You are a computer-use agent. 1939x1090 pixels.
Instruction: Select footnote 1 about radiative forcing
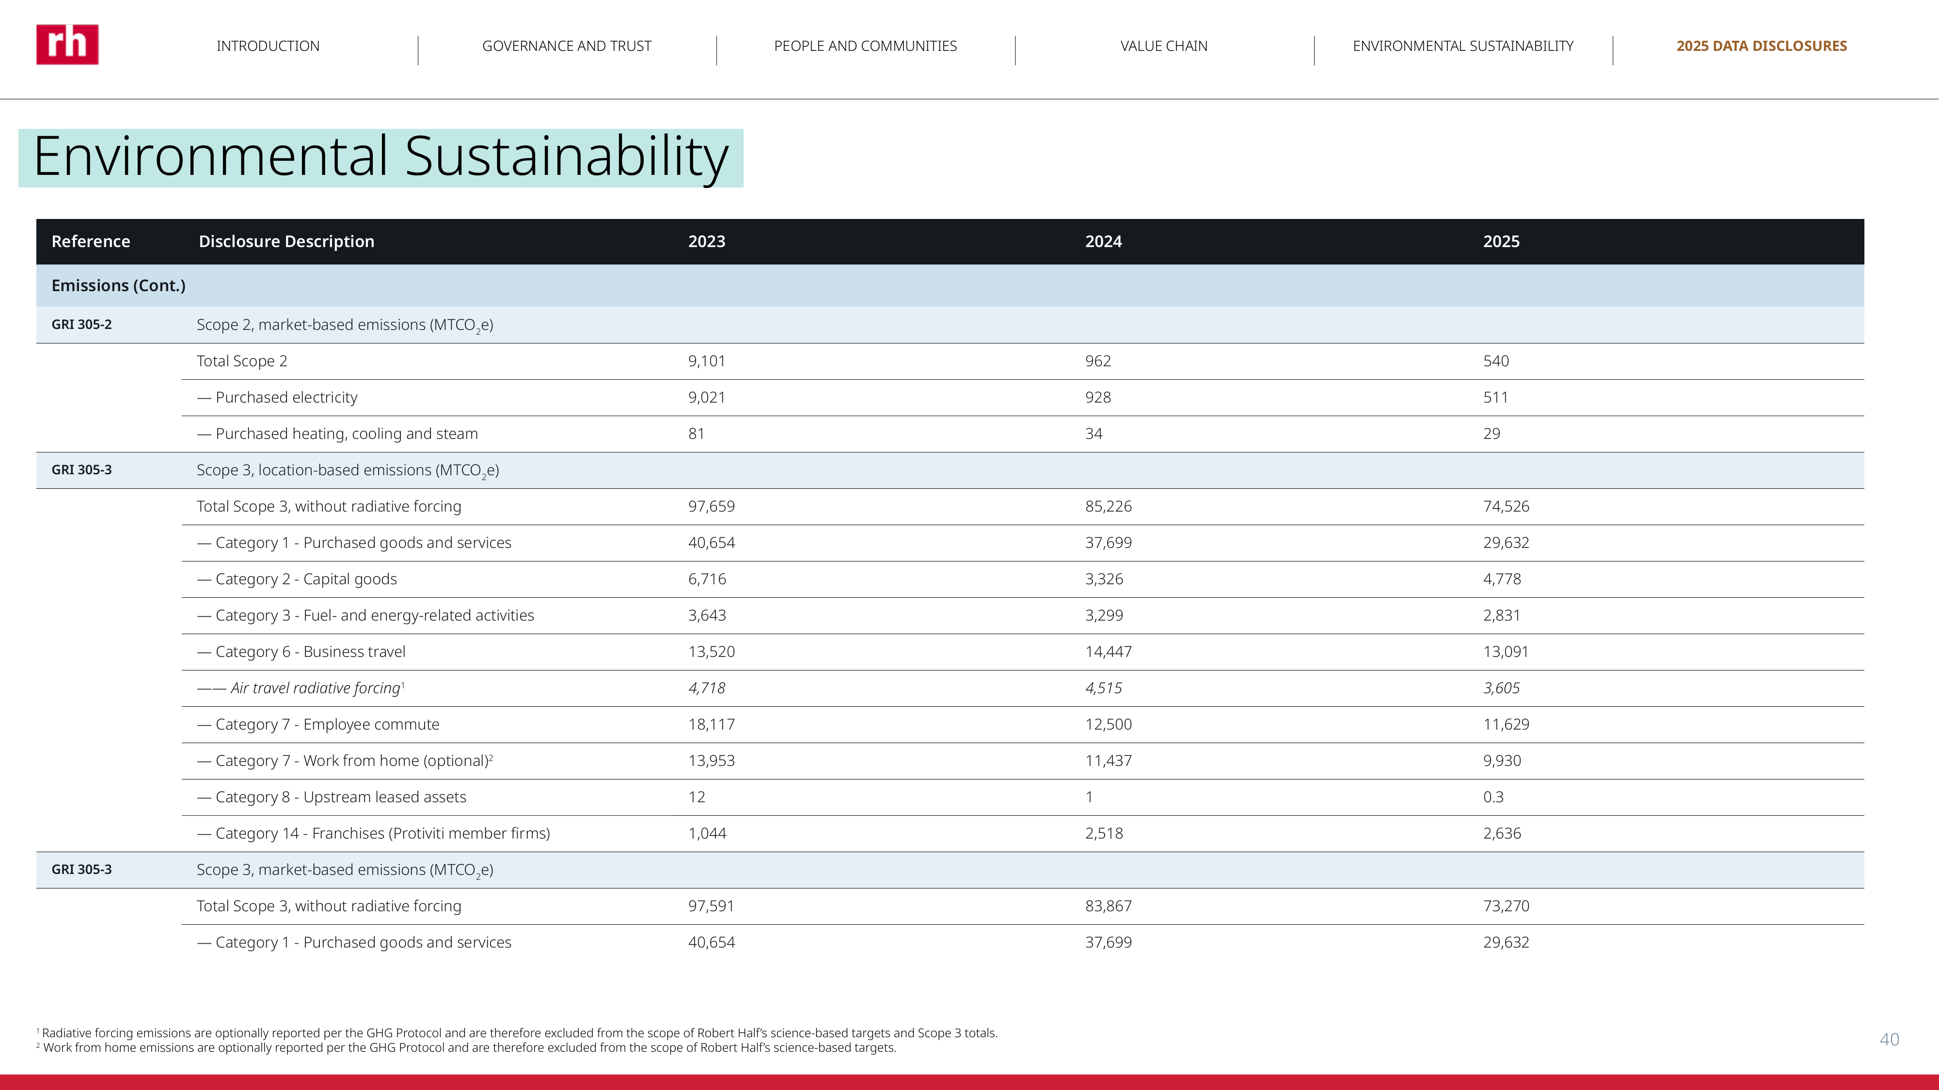(x=517, y=1034)
